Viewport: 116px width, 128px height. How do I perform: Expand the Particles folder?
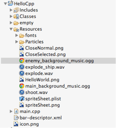click(17, 42)
